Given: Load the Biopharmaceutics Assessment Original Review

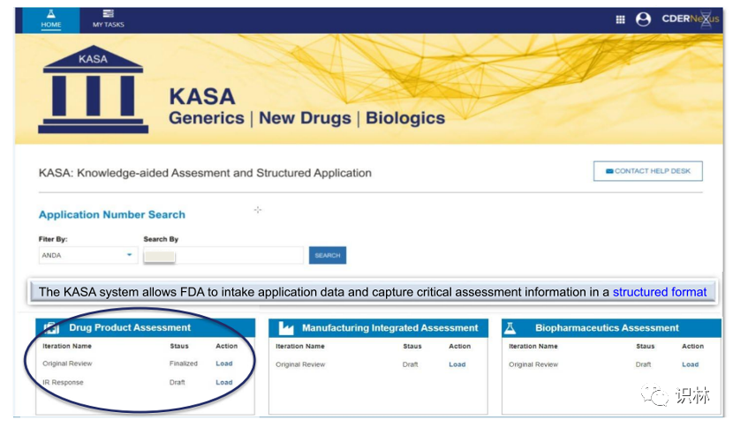Looking at the screenshot, I should click(690, 364).
